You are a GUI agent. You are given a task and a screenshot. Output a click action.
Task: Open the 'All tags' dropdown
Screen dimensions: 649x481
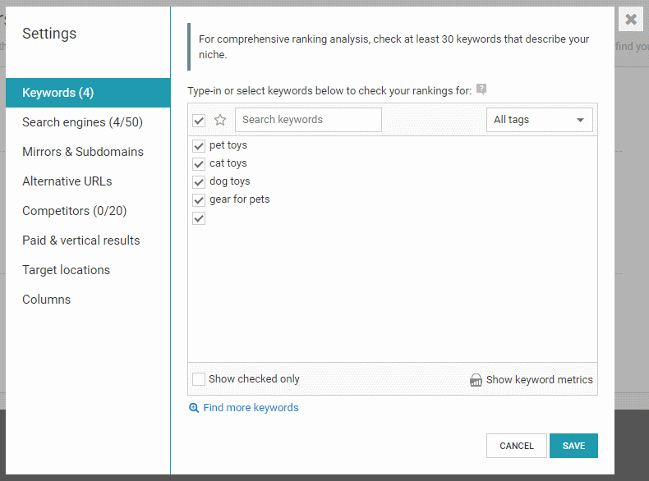click(540, 120)
